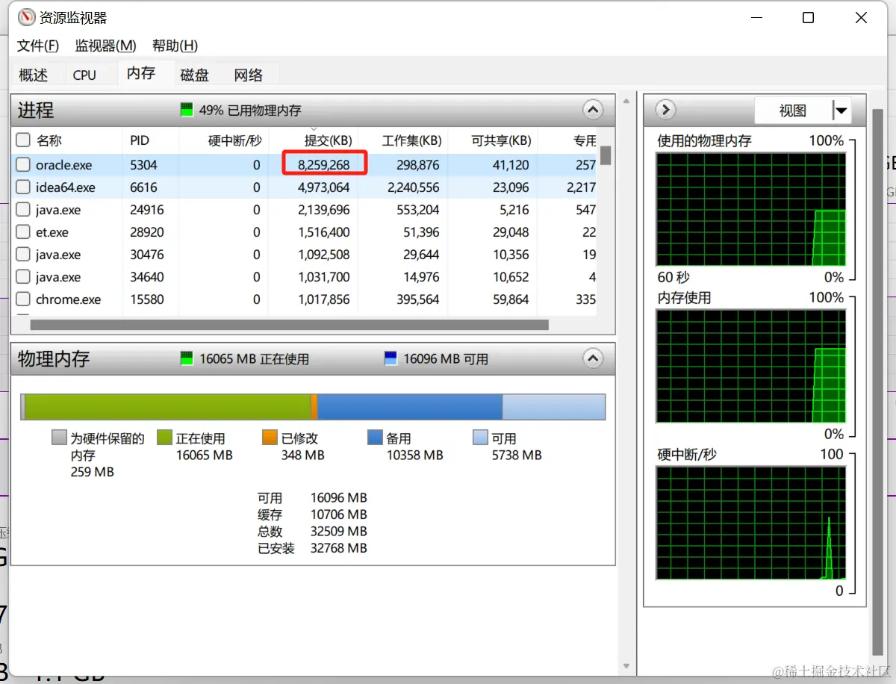Select the oracle.exe process name
Screen dimensions: 896x684
pos(64,165)
